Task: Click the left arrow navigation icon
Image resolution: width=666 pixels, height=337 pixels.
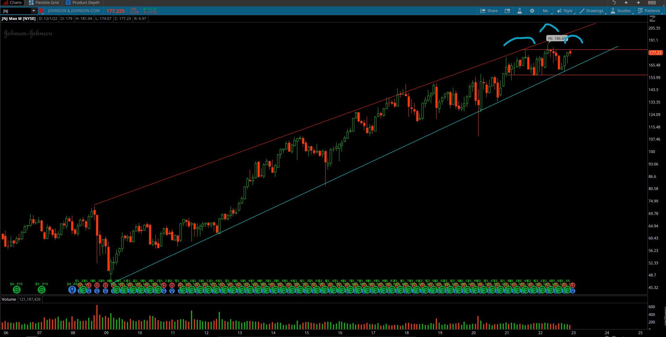Action: point(626,2)
